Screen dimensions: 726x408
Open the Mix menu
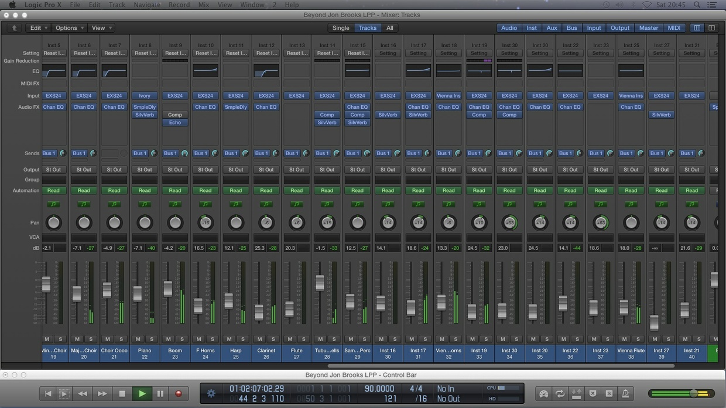coord(203,5)
